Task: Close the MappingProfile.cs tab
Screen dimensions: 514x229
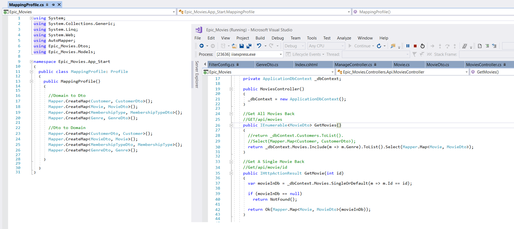Action: (x=59, y=5)
